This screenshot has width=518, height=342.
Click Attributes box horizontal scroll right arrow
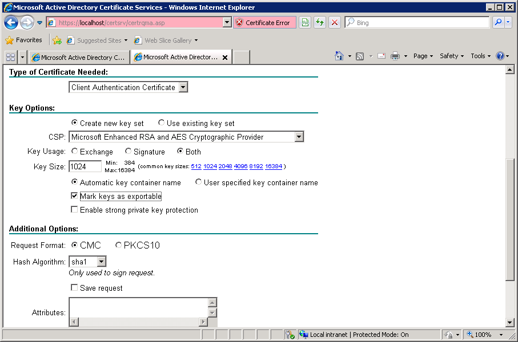[203, 321]
